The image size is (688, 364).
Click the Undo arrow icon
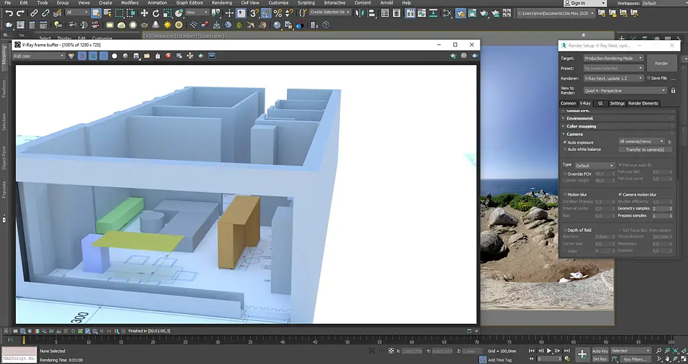click(x=9, y=13)
